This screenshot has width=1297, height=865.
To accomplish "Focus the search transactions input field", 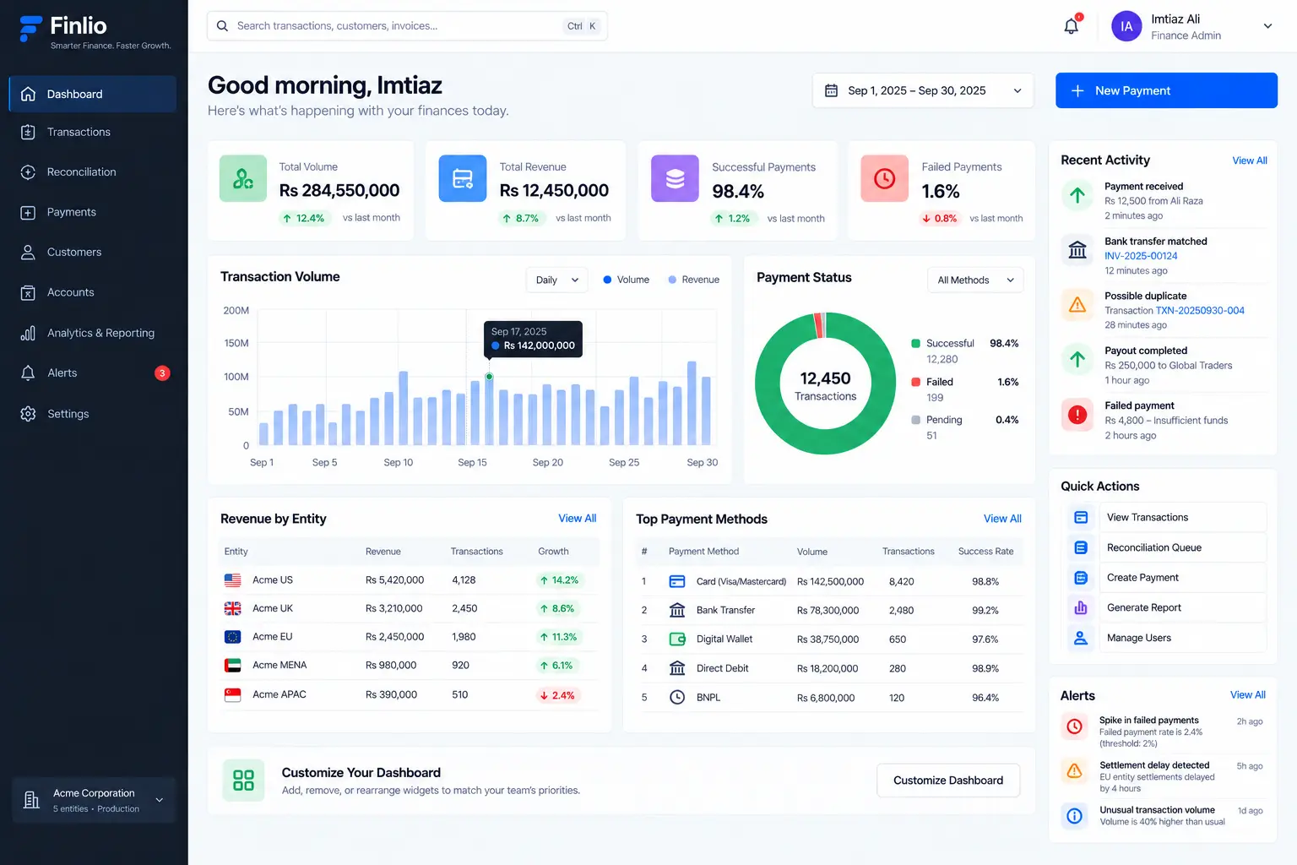I will [x=407, y=26].
